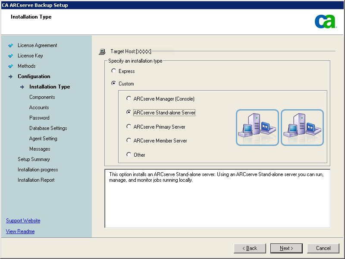Cancel the setup wizard
Viewport: 345px width, 259px height.
323,248
